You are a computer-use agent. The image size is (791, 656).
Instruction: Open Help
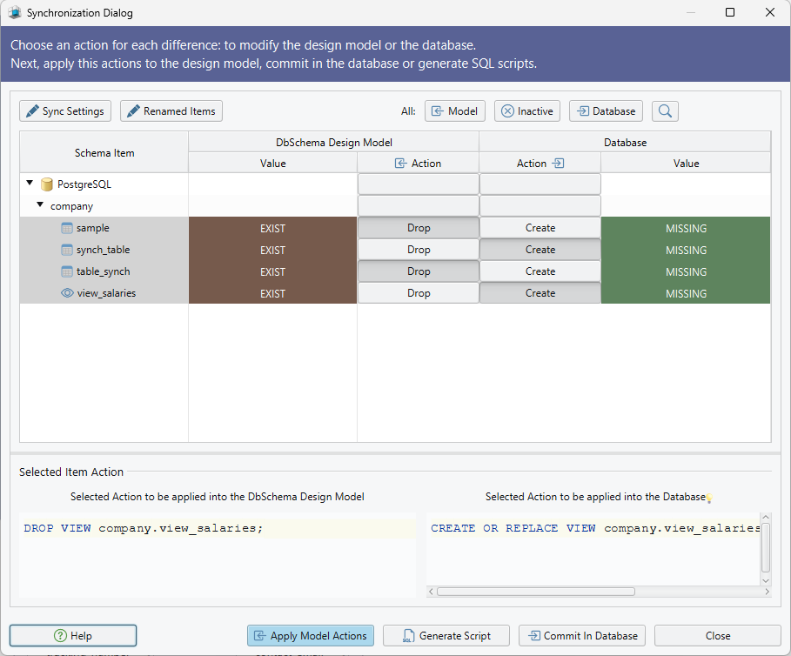(x=73, y=635)
